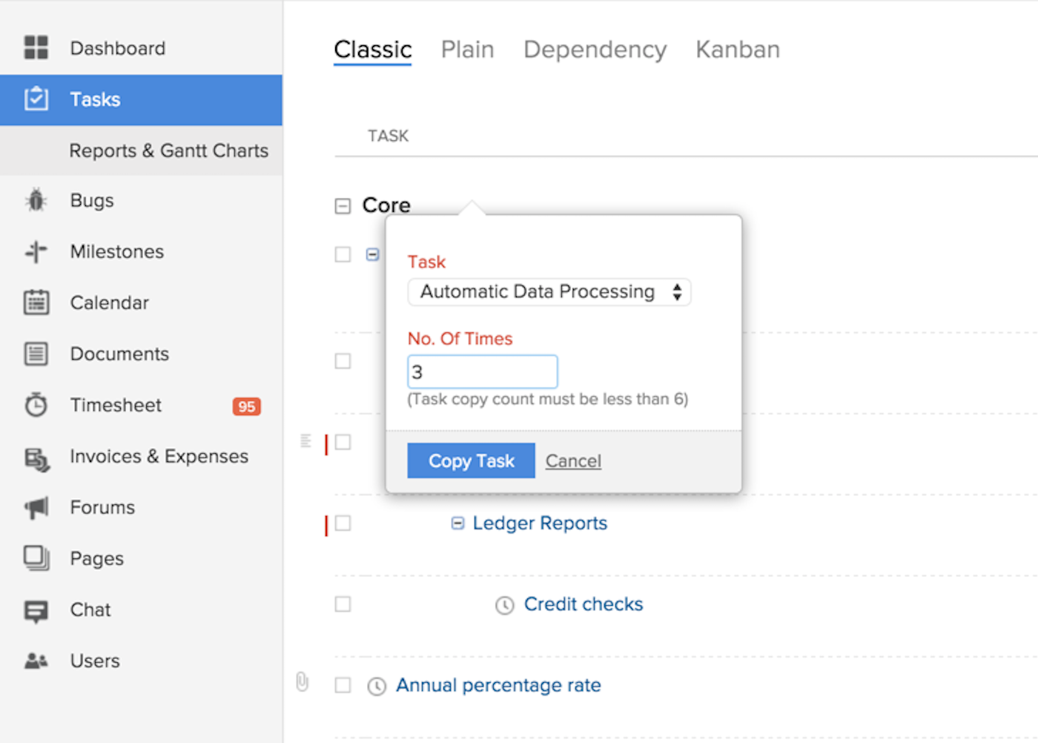Open Forums in the sidebar

[102, 507]
